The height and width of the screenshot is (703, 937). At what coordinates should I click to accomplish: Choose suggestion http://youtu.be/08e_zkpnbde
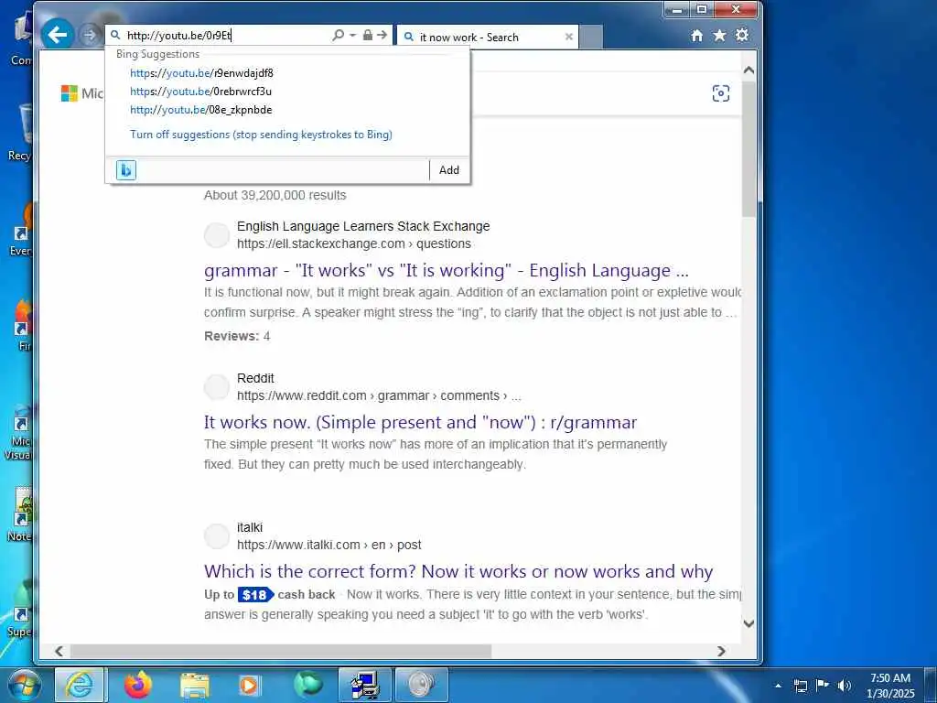[x=200, y=110]
